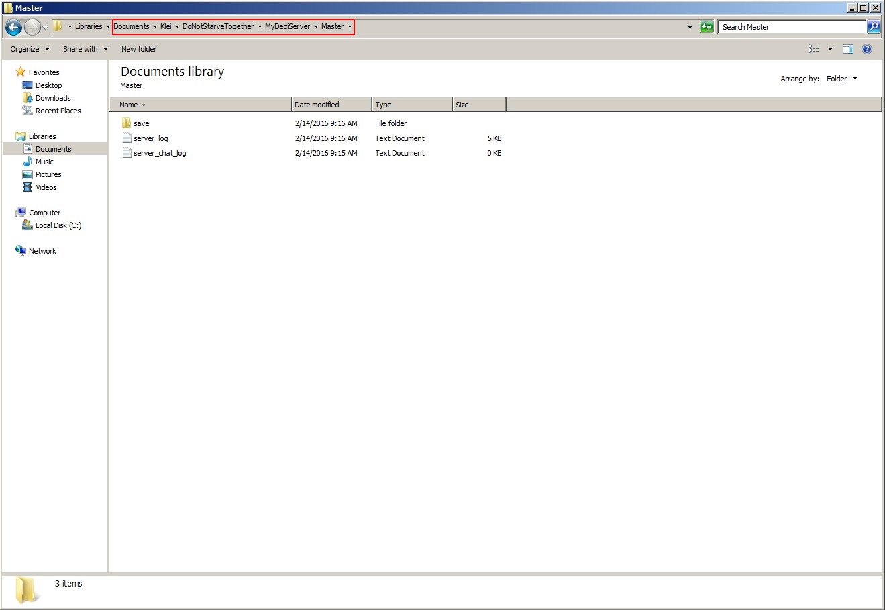This screenshot has height=610, width=885.
Task: Click the Computer icon in sidebar
Action: pyautogui.click(x=21, y=213)
